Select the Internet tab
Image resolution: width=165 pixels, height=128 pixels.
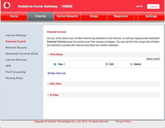[x=40, y=16]
